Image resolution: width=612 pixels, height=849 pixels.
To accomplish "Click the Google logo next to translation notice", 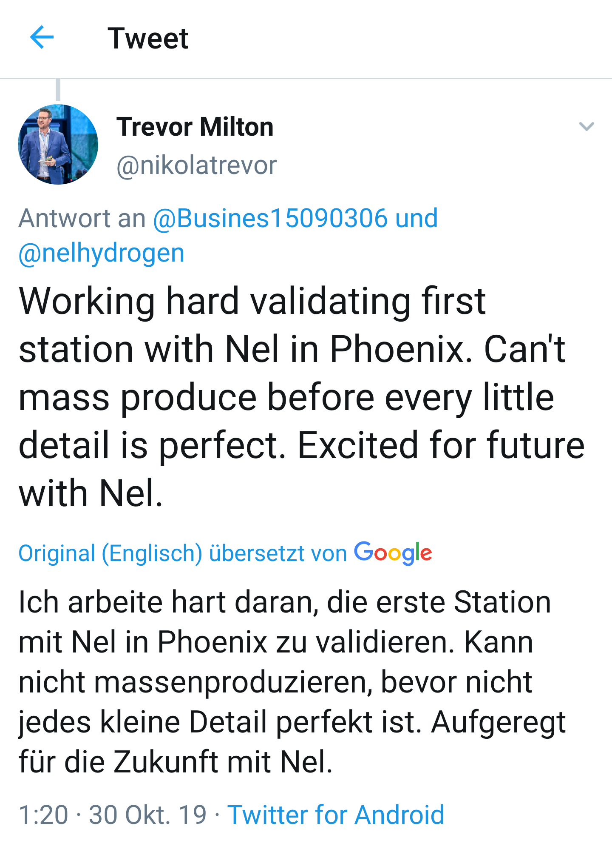I will [x=393, y=552].
